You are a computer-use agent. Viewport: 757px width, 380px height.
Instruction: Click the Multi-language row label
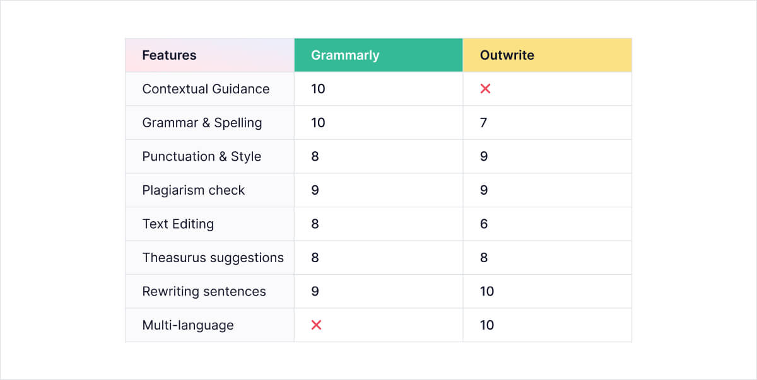(188, 325)
